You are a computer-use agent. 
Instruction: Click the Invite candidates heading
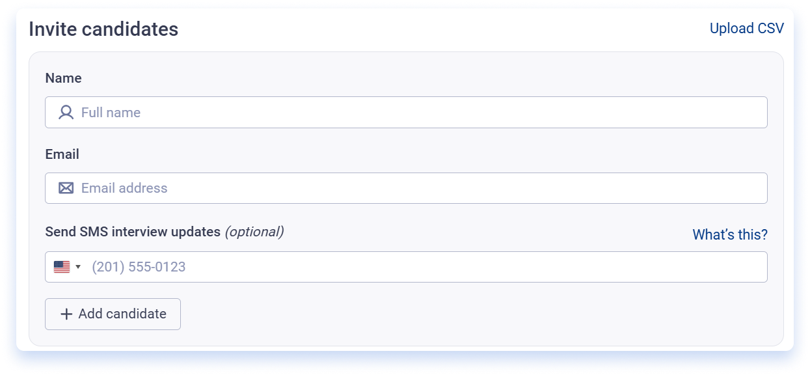tap(103, 29)
